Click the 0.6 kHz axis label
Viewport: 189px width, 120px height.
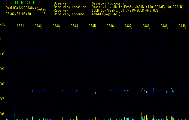2,114
